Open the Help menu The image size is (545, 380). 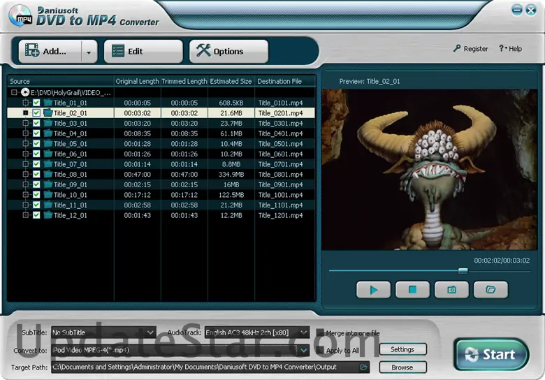pyautogui.click(x=510, y=49)
